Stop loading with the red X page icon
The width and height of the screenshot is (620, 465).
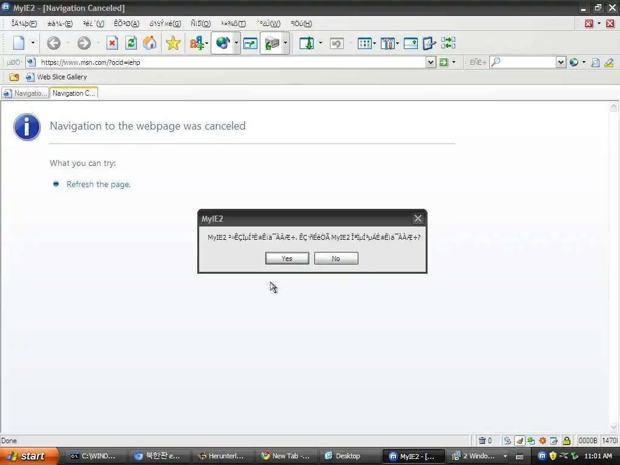tap(112, 43)
